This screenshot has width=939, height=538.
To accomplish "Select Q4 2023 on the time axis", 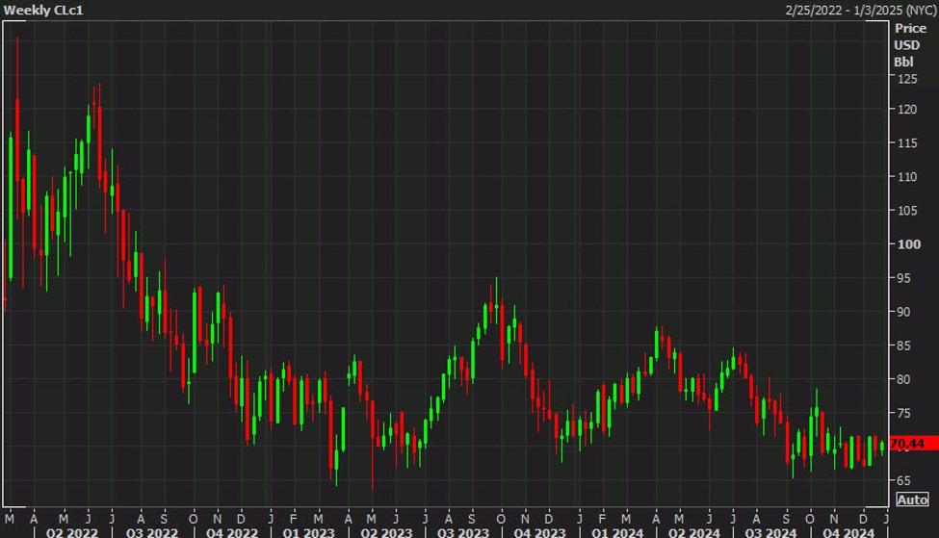I will 537,531.
